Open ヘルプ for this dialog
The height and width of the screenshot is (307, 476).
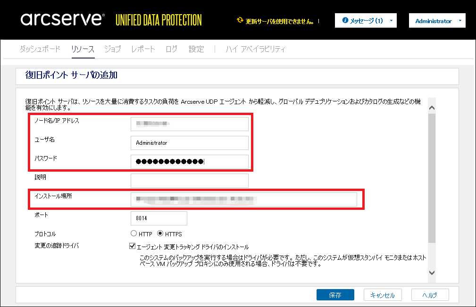coord(430,295)
